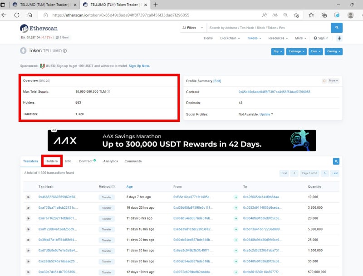The width and height of the screenshot is (363, 276).
Task: Open browser collections icon
Action: (x=324, y=15)
